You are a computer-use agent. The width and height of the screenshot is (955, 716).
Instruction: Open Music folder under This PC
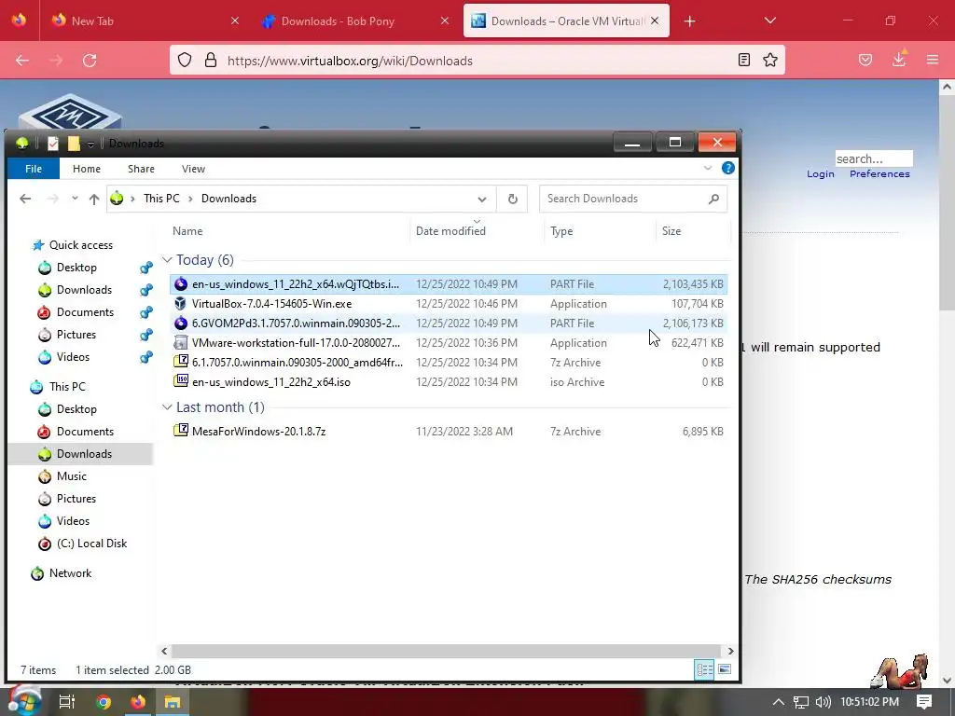pyautogui.click(x=71, y=476)
